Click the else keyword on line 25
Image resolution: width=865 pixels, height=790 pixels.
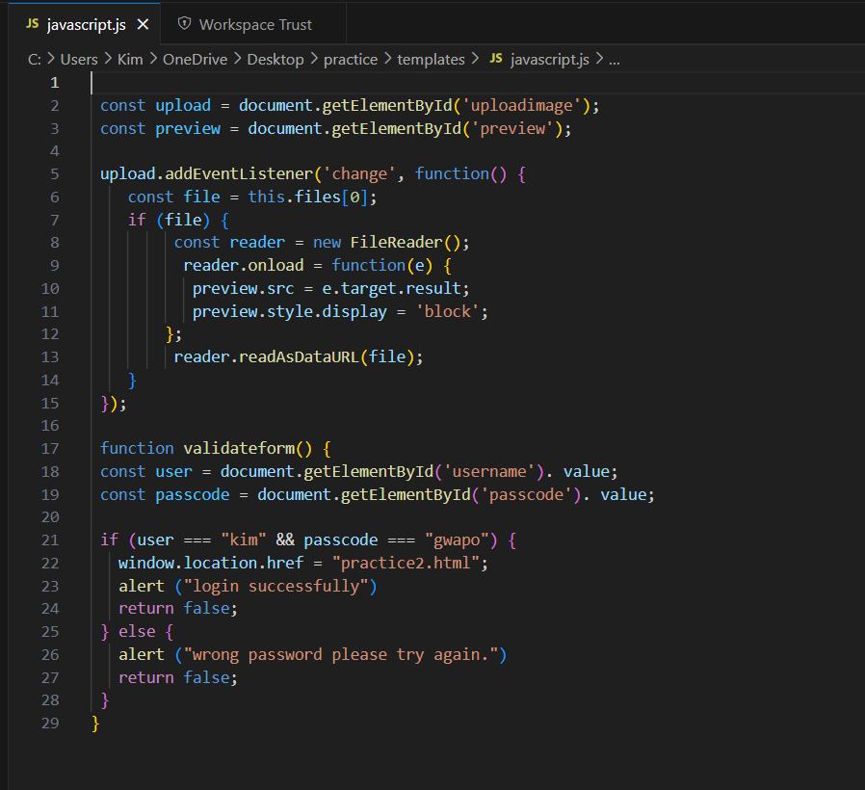click(x=137, y=632)
